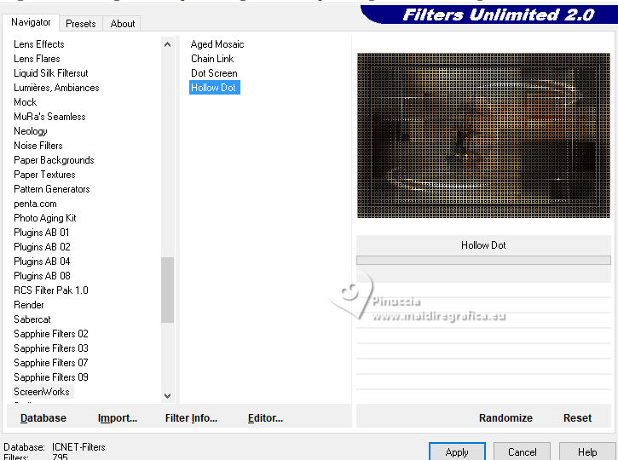Open the Help button

pyautogui.click(x=587, y=451)
